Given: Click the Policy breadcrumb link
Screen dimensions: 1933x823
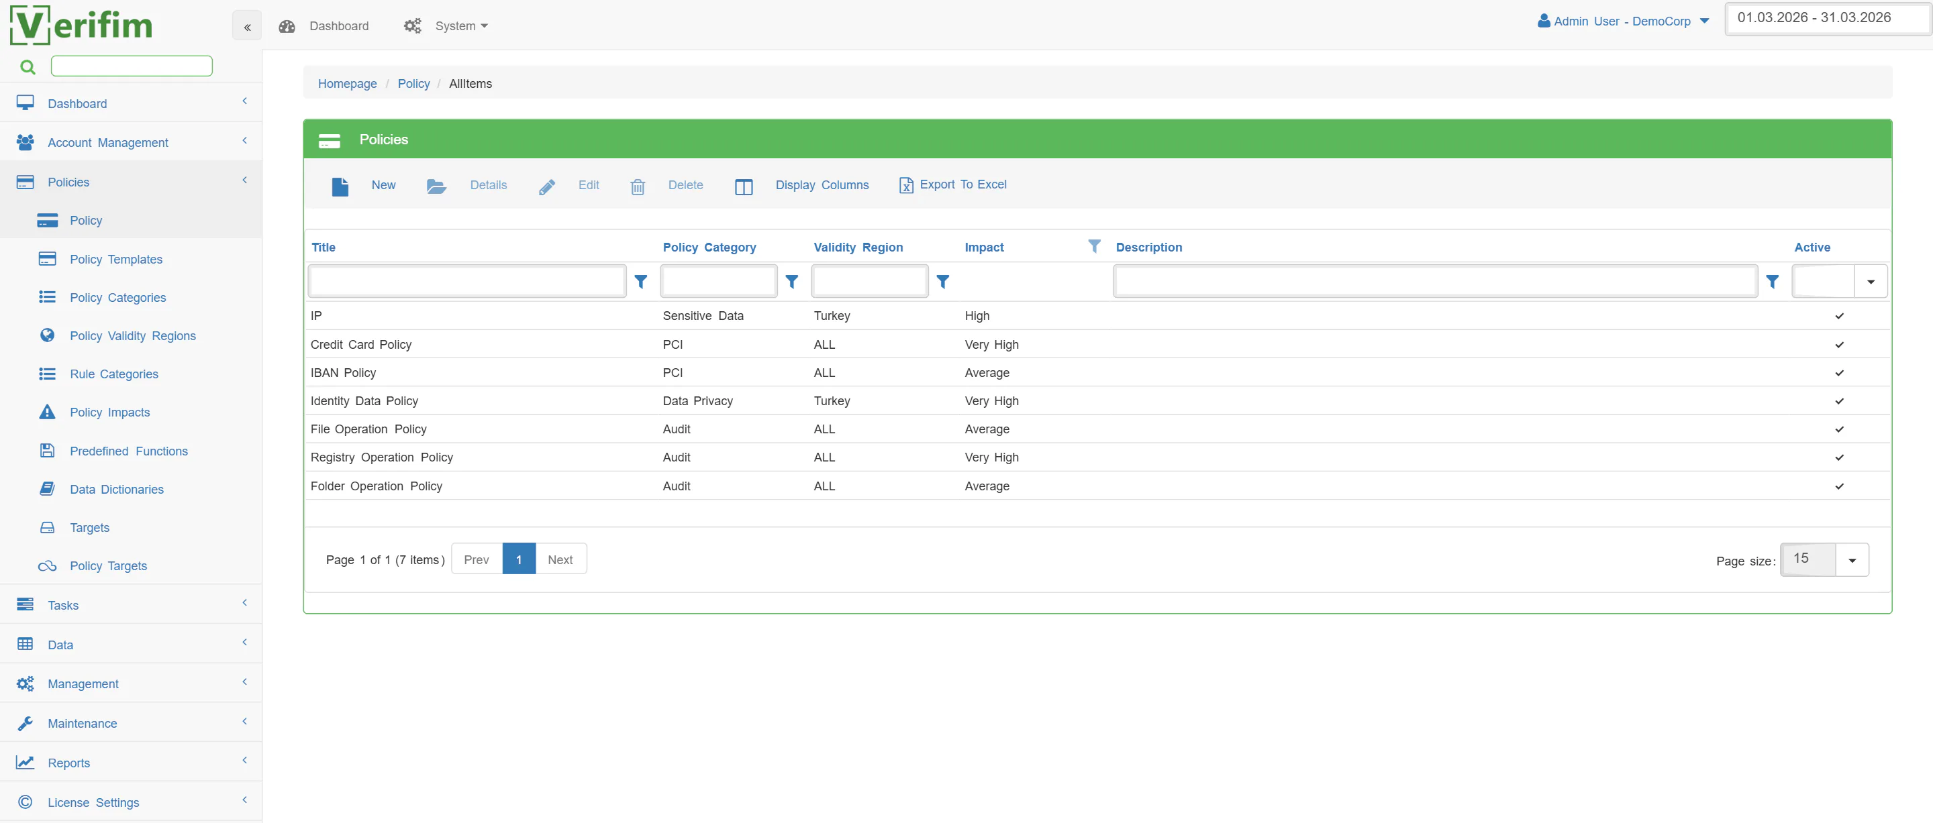Looking at the screenshot, I should [x=413, y=83].
